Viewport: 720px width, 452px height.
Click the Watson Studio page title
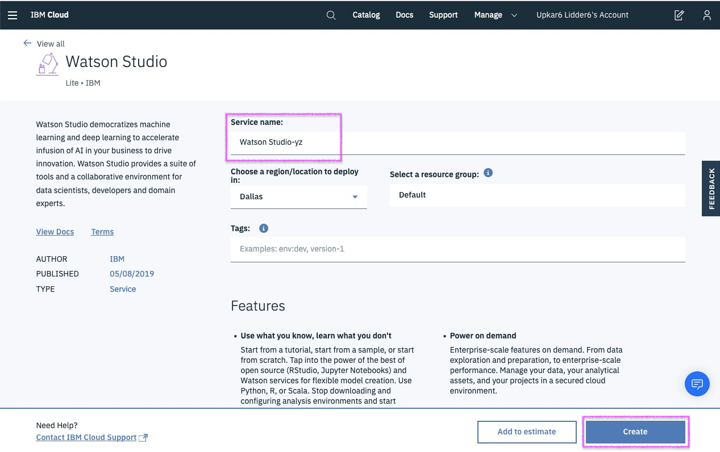(x=116, y=61)
